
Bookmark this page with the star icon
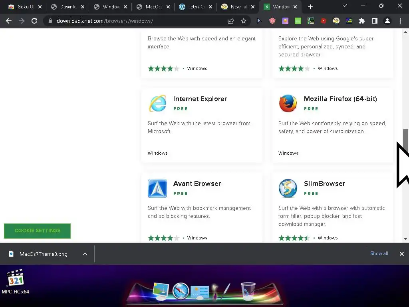(x=243, y=21)
